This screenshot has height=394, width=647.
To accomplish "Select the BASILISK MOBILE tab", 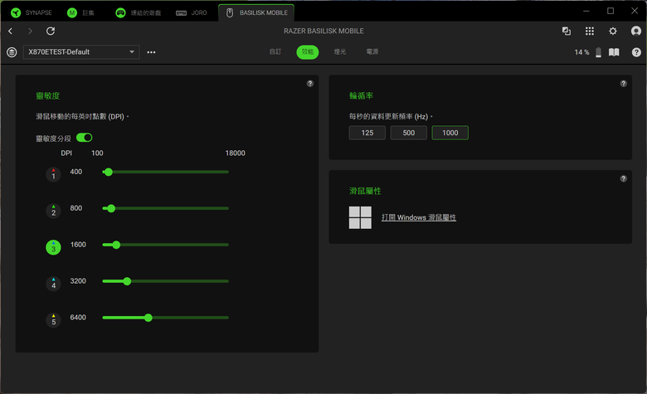I will coord(256,12).
